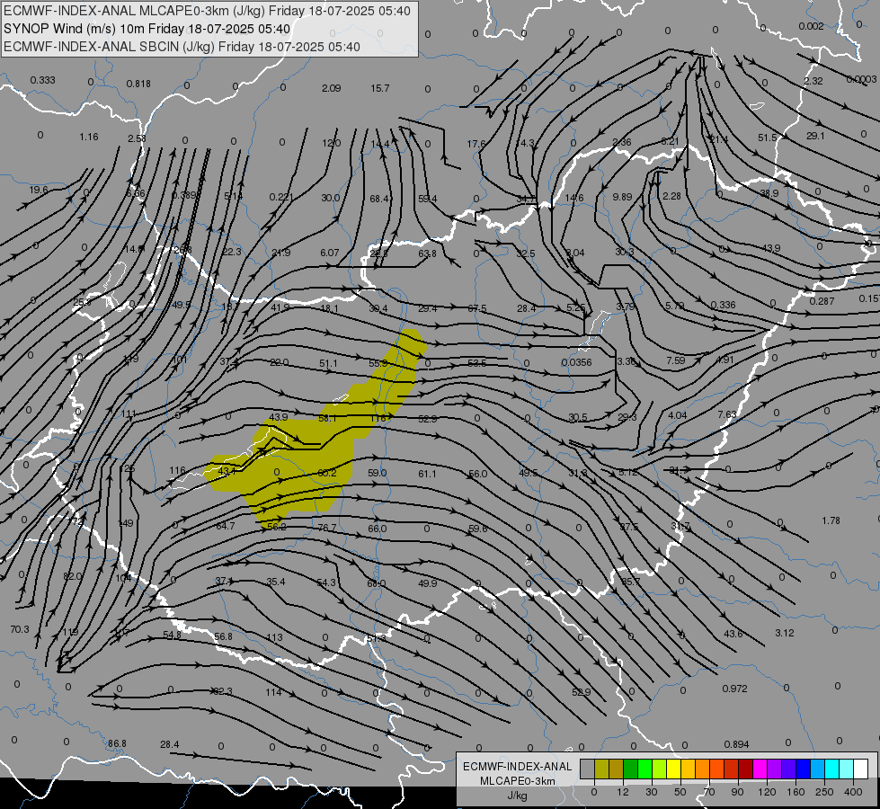This screenshot has height=809, width=880.
Task: Select the map value 0.002
Action: coord(811,26)
